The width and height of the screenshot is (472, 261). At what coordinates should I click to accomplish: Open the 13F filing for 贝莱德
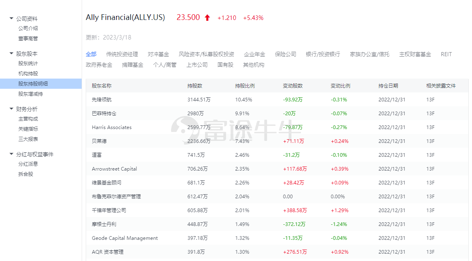pyautogui.click(x=430, y=141)
